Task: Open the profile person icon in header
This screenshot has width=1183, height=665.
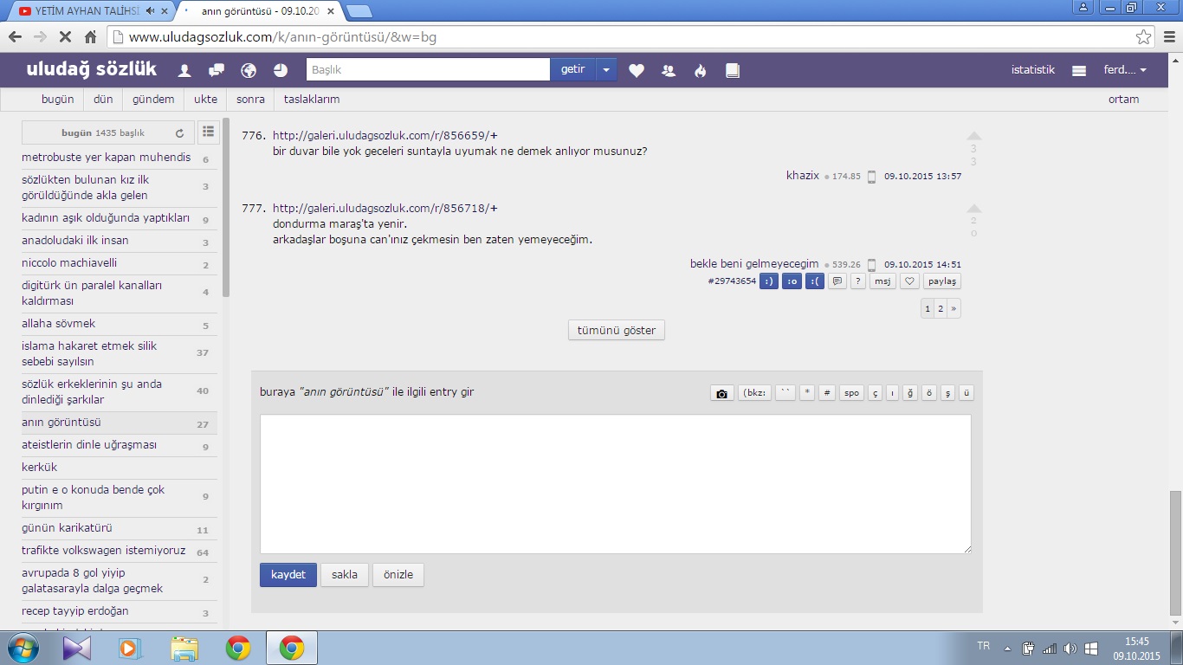Action: 184,70
